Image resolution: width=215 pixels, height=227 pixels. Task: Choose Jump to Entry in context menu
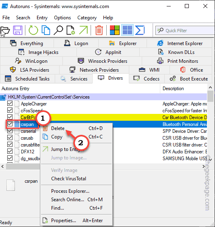pos(76,149)
